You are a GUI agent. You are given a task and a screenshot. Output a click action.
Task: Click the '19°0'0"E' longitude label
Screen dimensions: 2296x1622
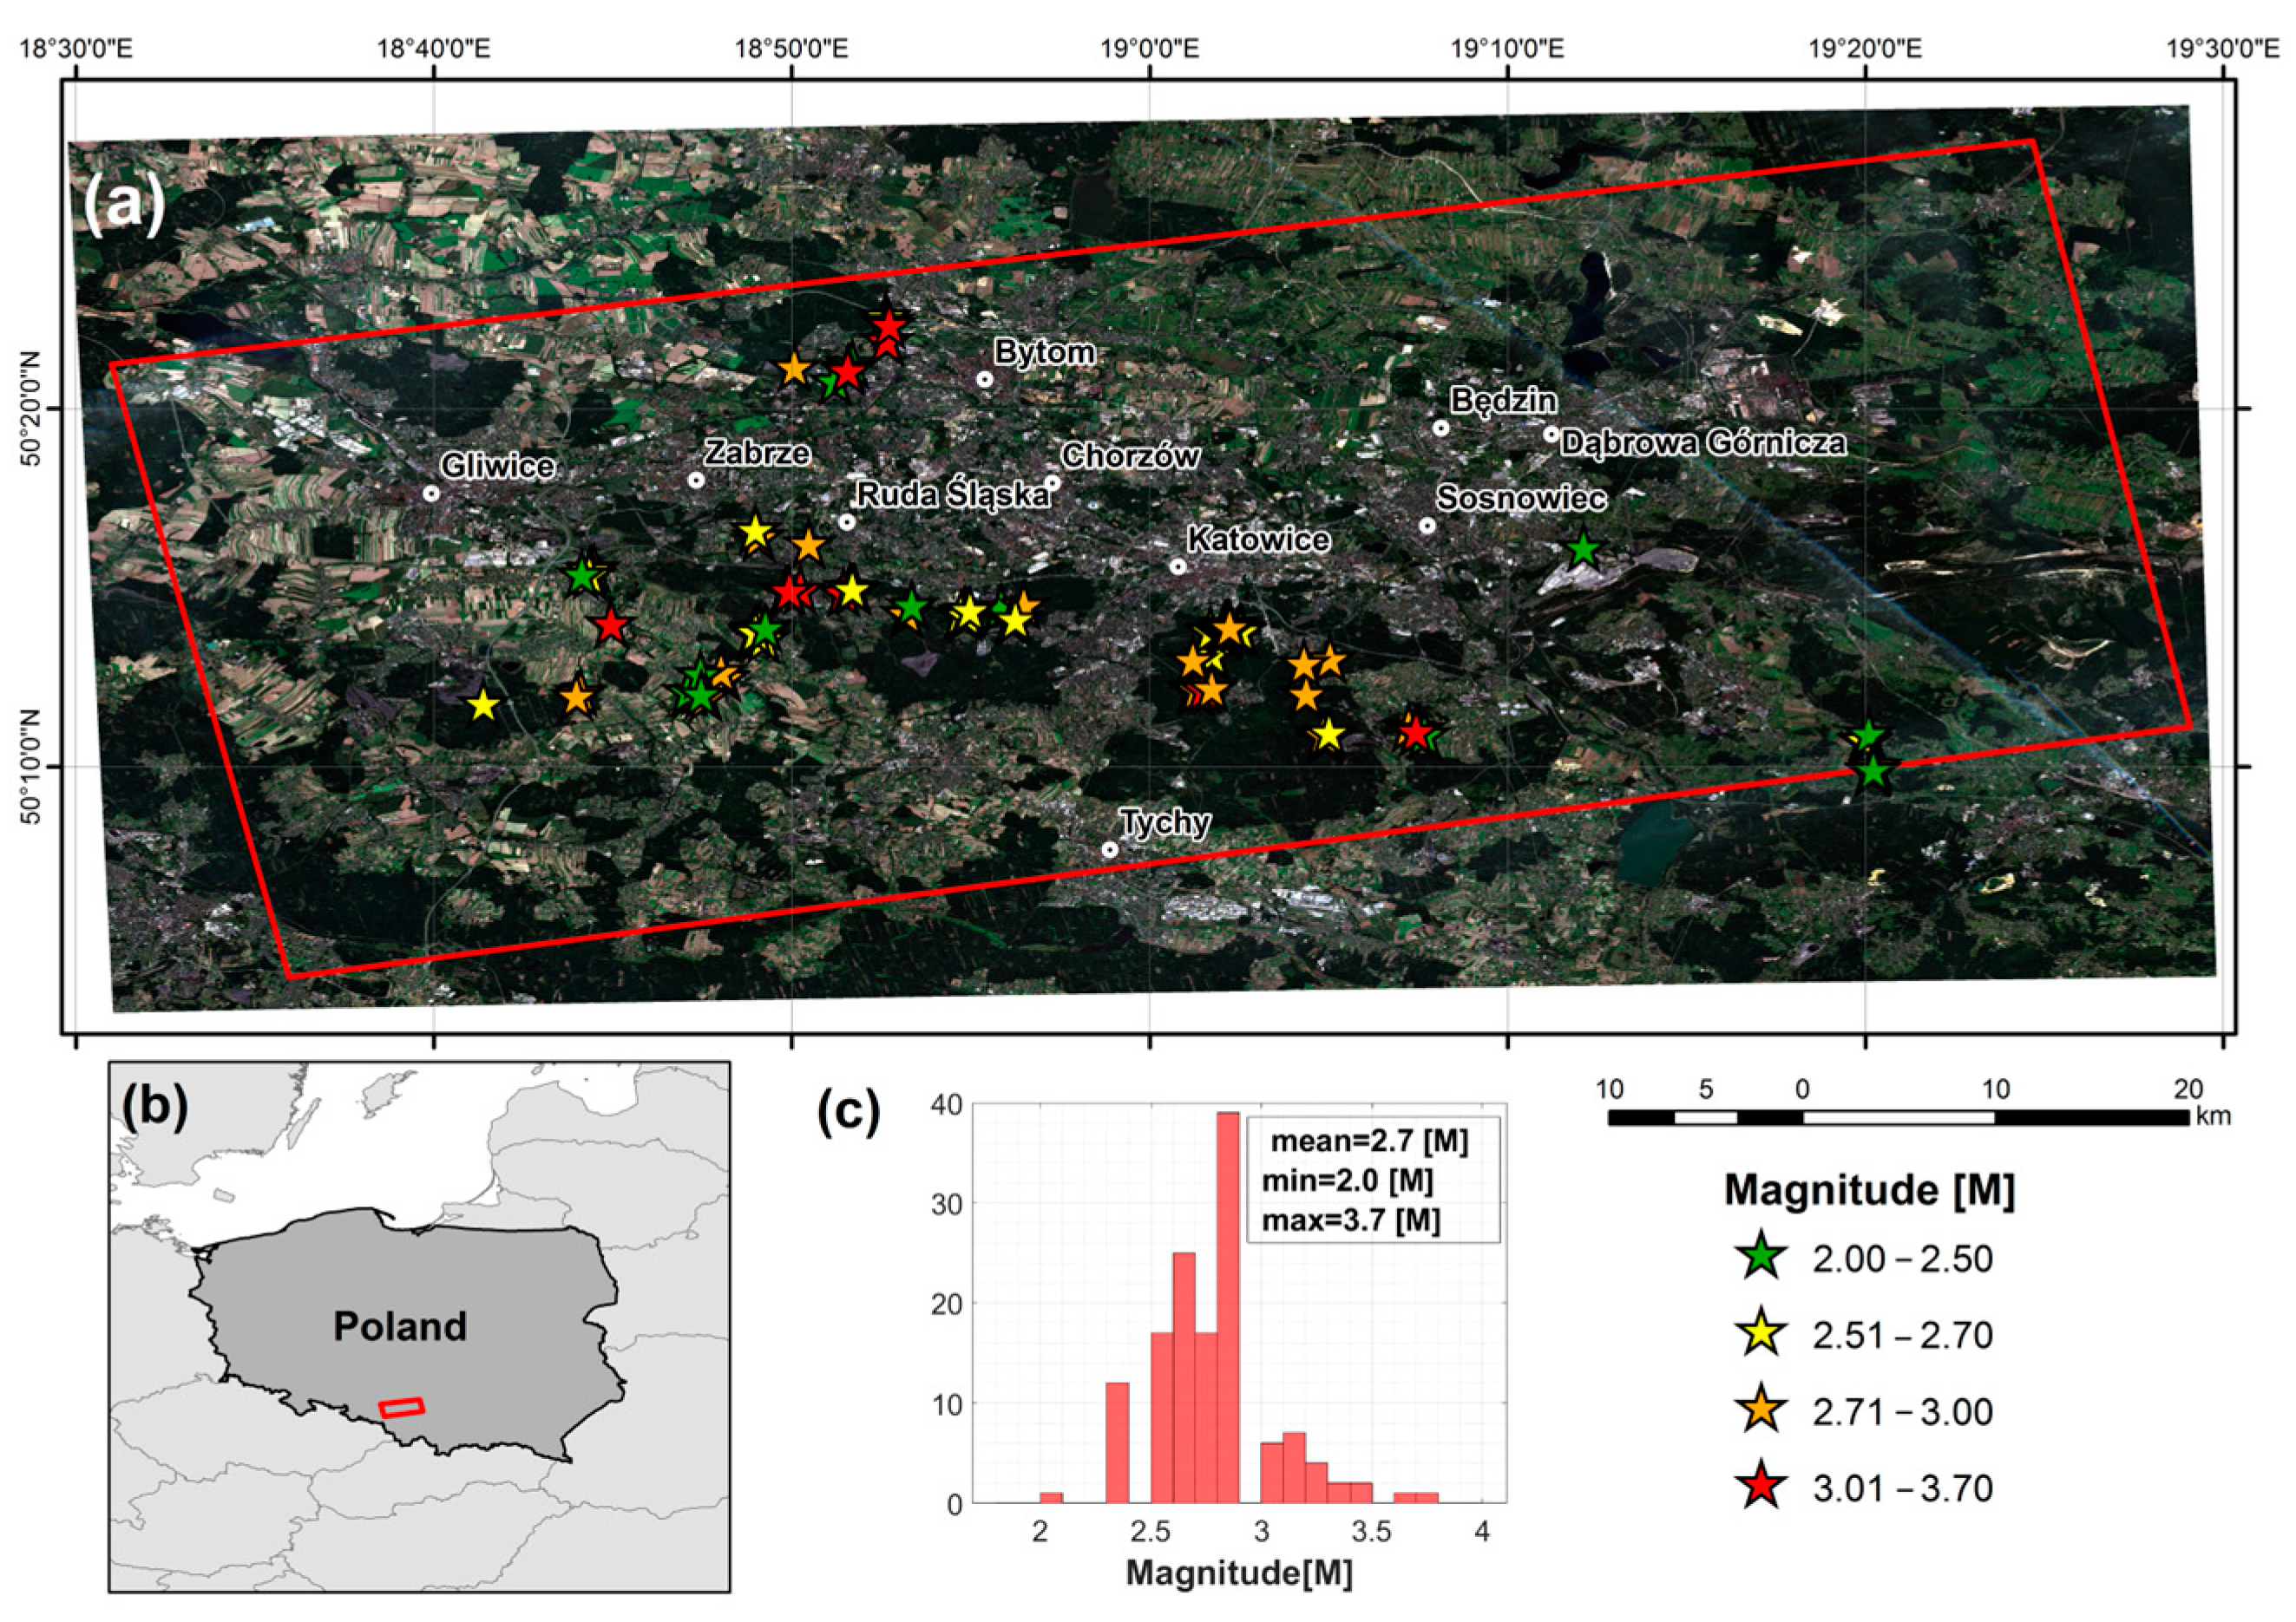click(1150, 48)
